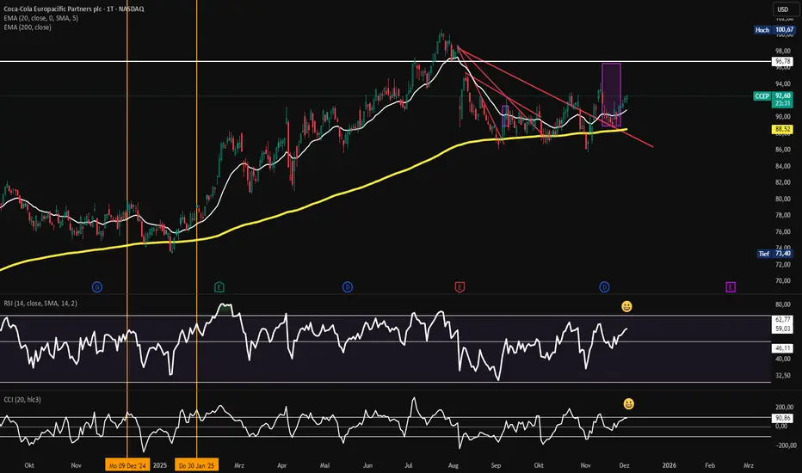Click the Apr label on the time axis
The width and height of the screenshot is (802, 473).
pyautogui.click(x=282, y=465)
